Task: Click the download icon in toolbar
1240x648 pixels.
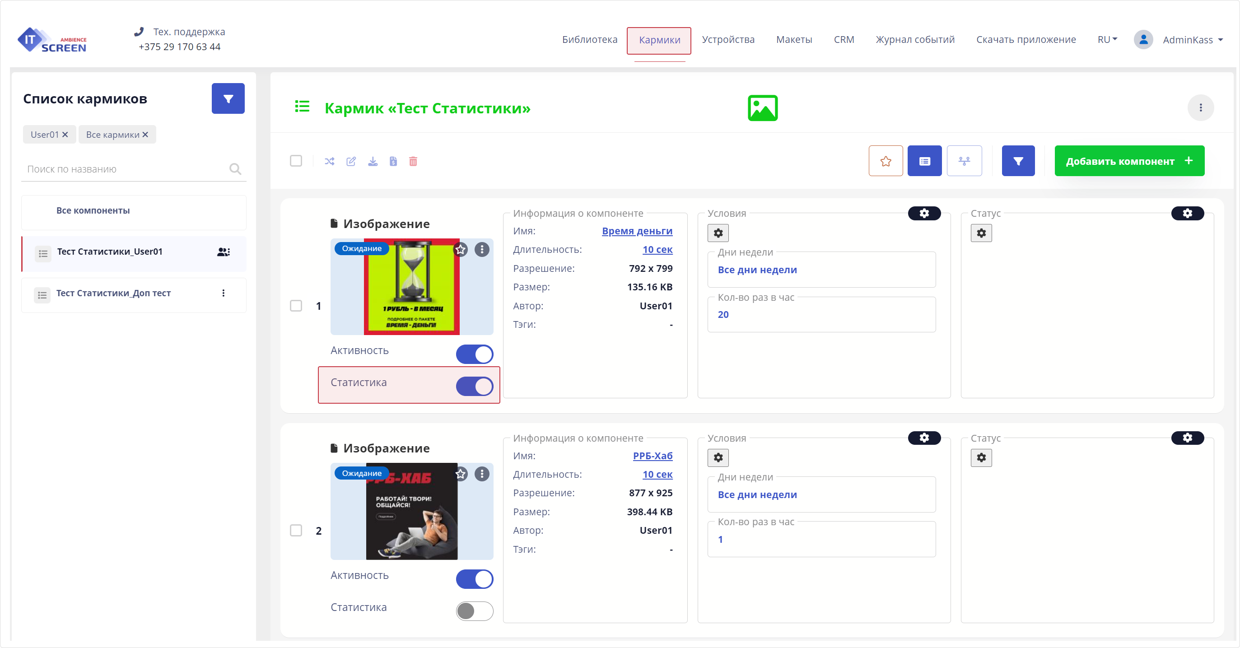Action: tap(373, 161)
